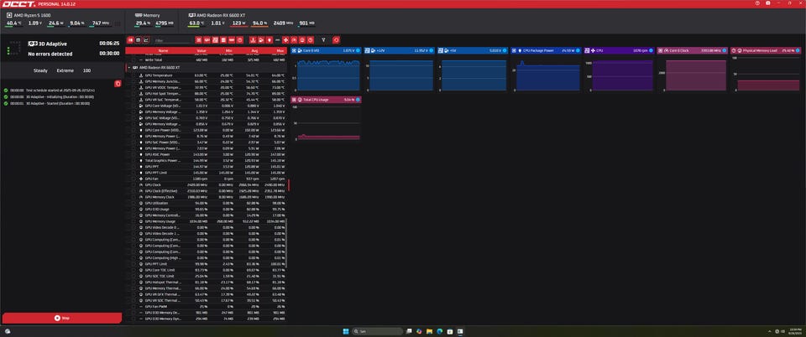The image size is (806, 337).
Task: Delete the test log with the trash icon
Action: click(118, 83)
